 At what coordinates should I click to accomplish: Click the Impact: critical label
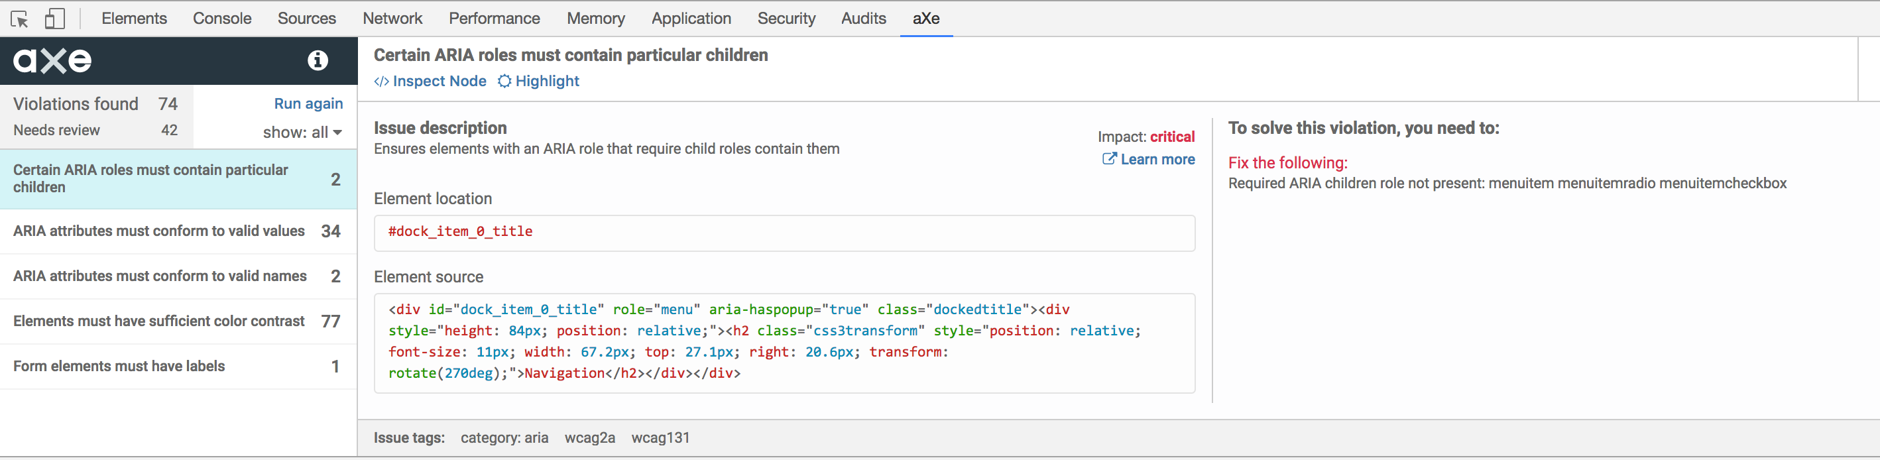tap(1146, 137)
